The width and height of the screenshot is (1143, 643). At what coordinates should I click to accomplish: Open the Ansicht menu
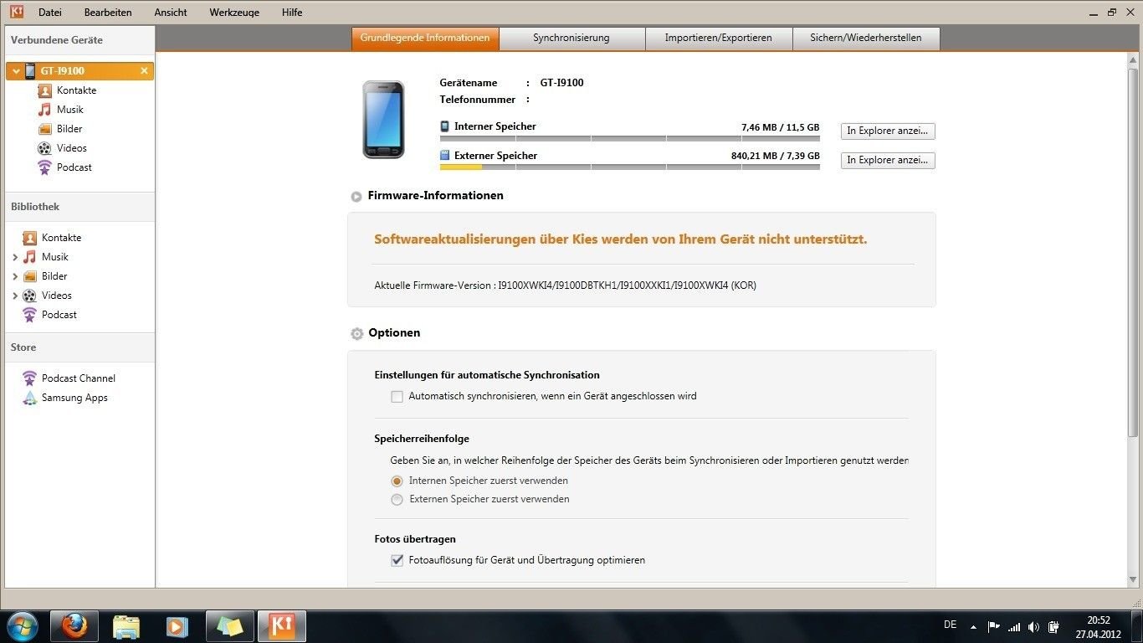tap(171, 13)
